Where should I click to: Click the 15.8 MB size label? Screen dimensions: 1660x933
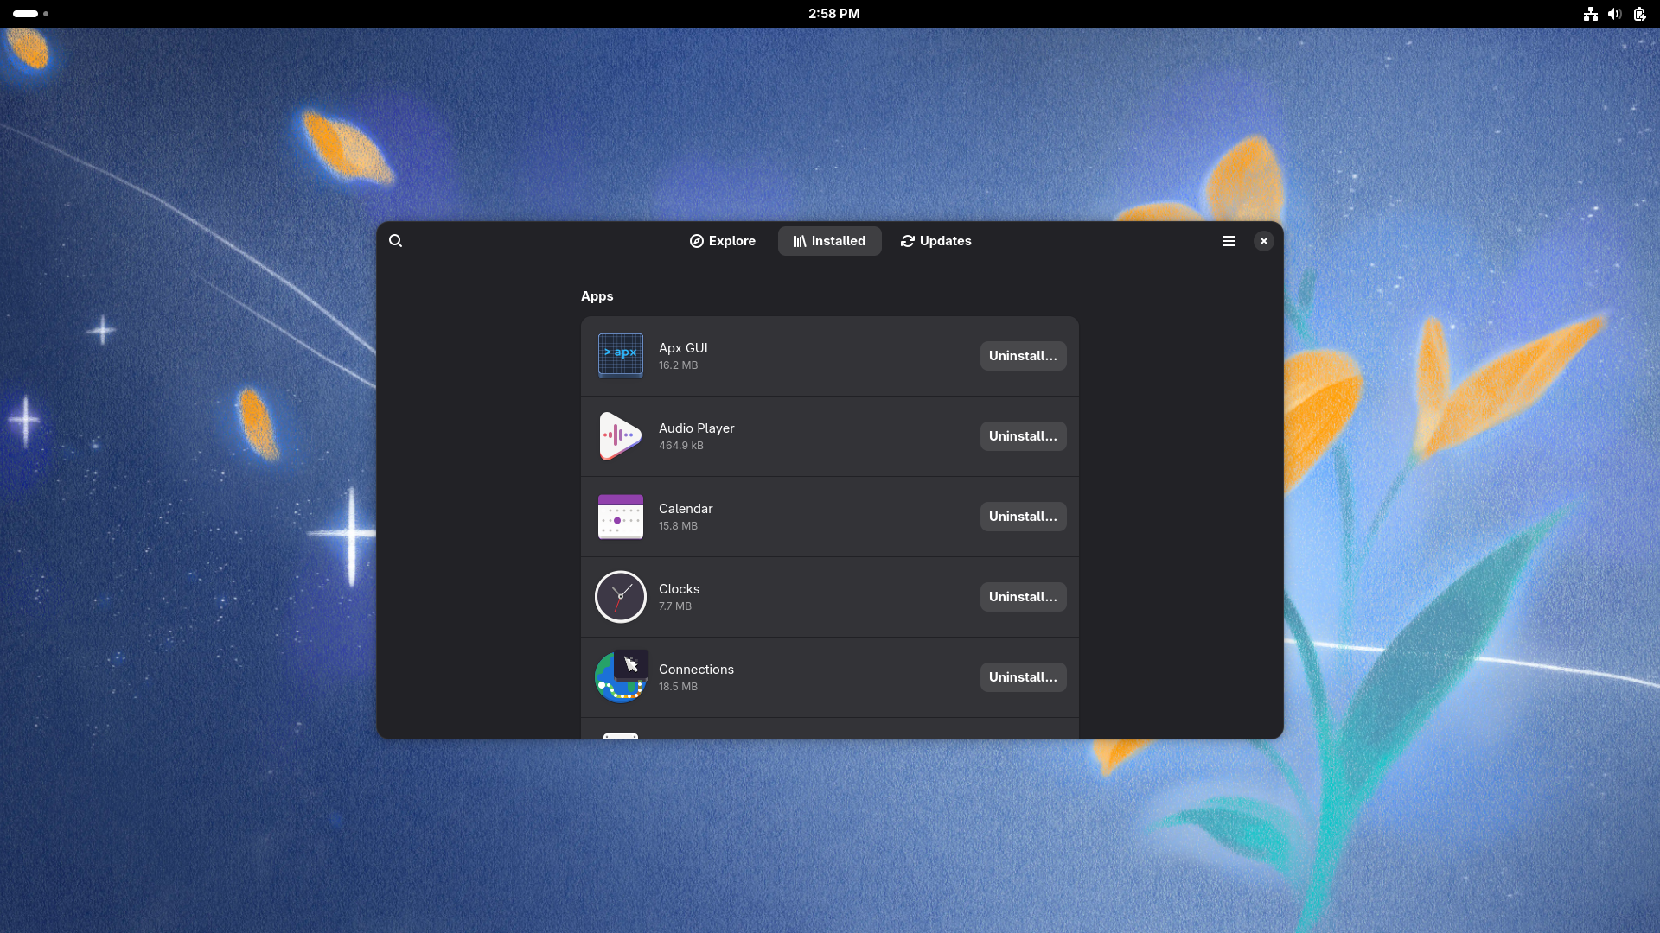pos(678,526)
